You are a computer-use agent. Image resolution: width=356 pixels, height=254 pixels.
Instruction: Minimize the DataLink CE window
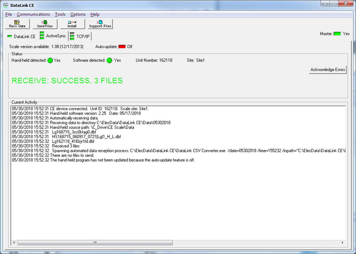tap(325, 3)
